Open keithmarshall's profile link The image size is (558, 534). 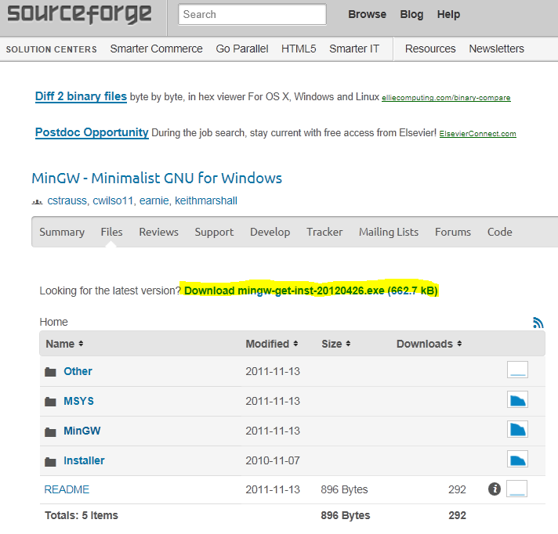click(x=205, y=200)
